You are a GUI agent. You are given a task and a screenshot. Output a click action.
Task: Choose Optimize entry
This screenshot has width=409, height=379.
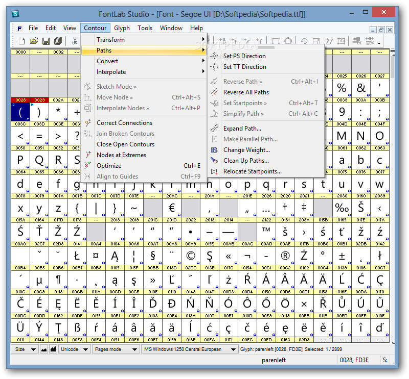[144, 166]
